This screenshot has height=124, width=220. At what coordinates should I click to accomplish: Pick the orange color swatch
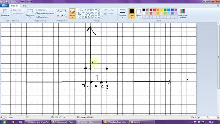(158, 10)
